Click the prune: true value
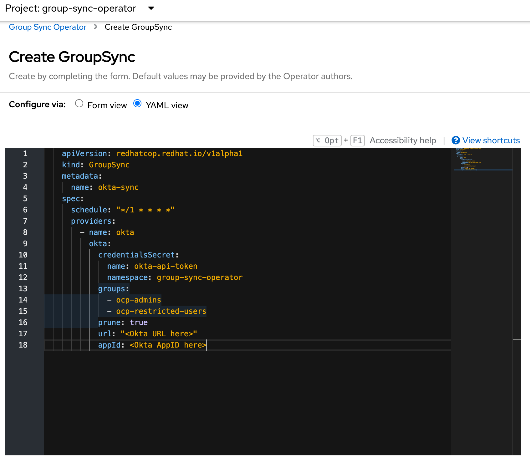The image size is (530, 463). (x=139, y=322)
